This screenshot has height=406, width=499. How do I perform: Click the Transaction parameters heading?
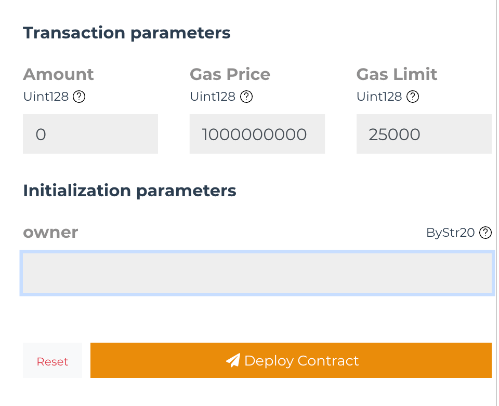coord(127,33)
